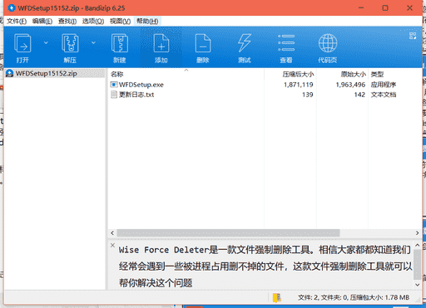The width and height of the screenshot is (426, 308).
Task: Click the archive icon in the status bar
Action: pyautogui.click(x=277, y=297)
